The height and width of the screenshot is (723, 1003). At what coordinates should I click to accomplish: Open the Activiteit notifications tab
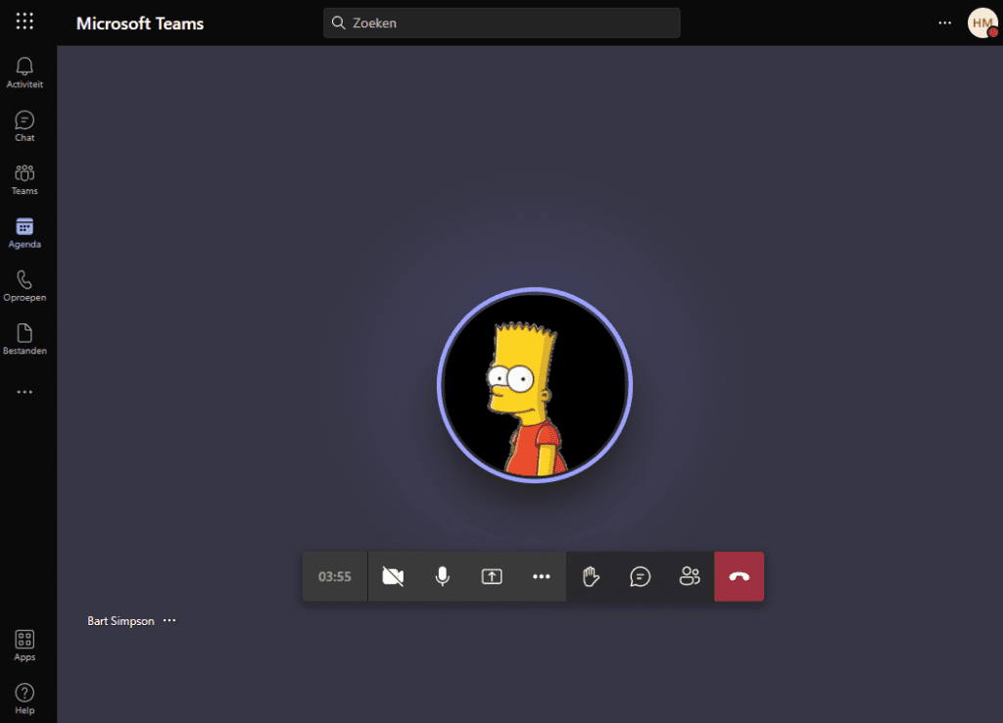coord(24,72)
